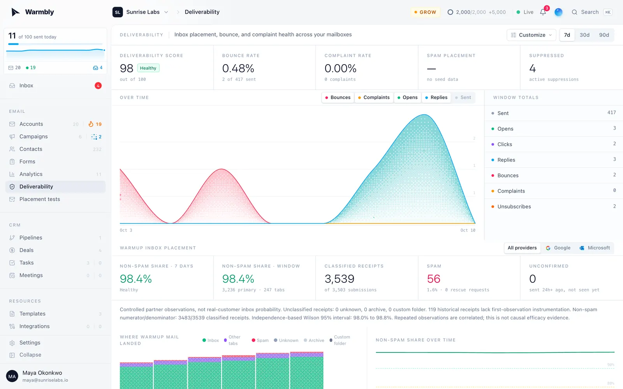The width and height of the screenshot is (623, 389).
Task: Click the daily send progress bar
Action: 55,44
